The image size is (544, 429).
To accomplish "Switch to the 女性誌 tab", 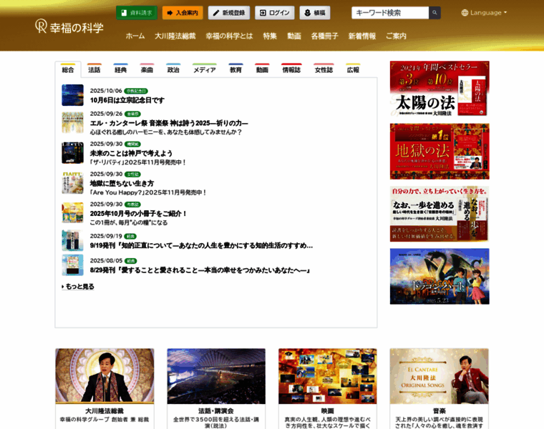I will tap(324, 69).
